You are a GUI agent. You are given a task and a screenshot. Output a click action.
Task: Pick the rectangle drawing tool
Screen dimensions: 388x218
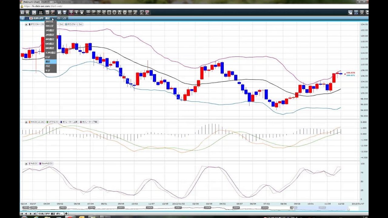coord(109,12)
